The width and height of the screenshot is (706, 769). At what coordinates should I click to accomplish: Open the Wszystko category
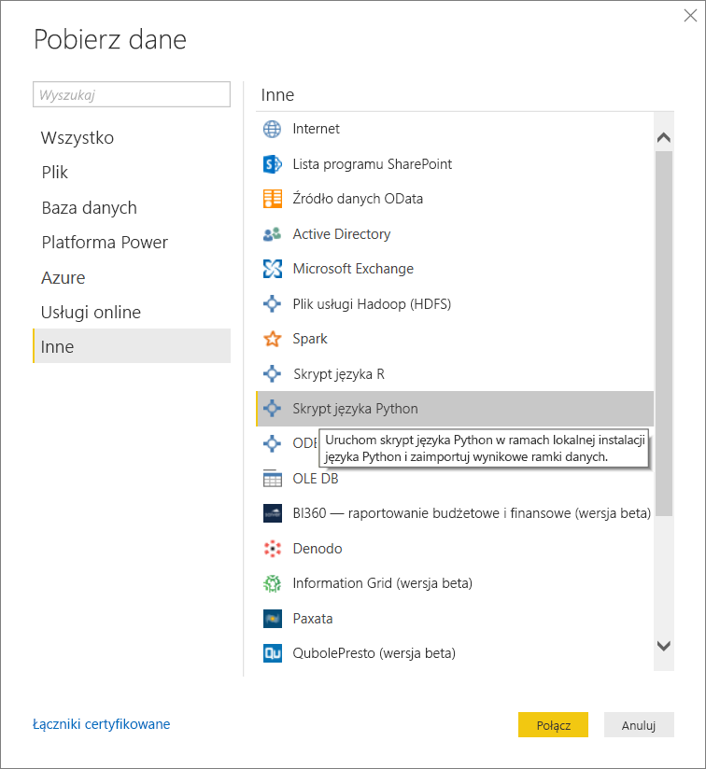(78, 138)
